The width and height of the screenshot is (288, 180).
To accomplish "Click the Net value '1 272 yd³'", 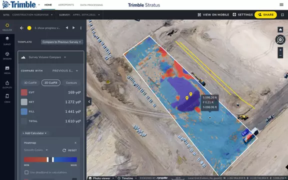I will point(73,102).
